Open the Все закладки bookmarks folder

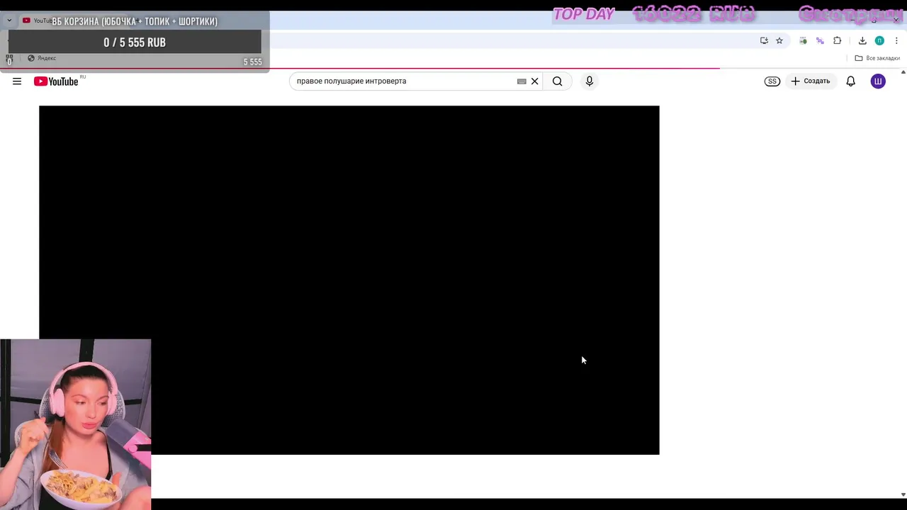click(877, 58)
